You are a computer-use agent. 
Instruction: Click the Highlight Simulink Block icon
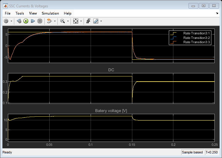49,21
